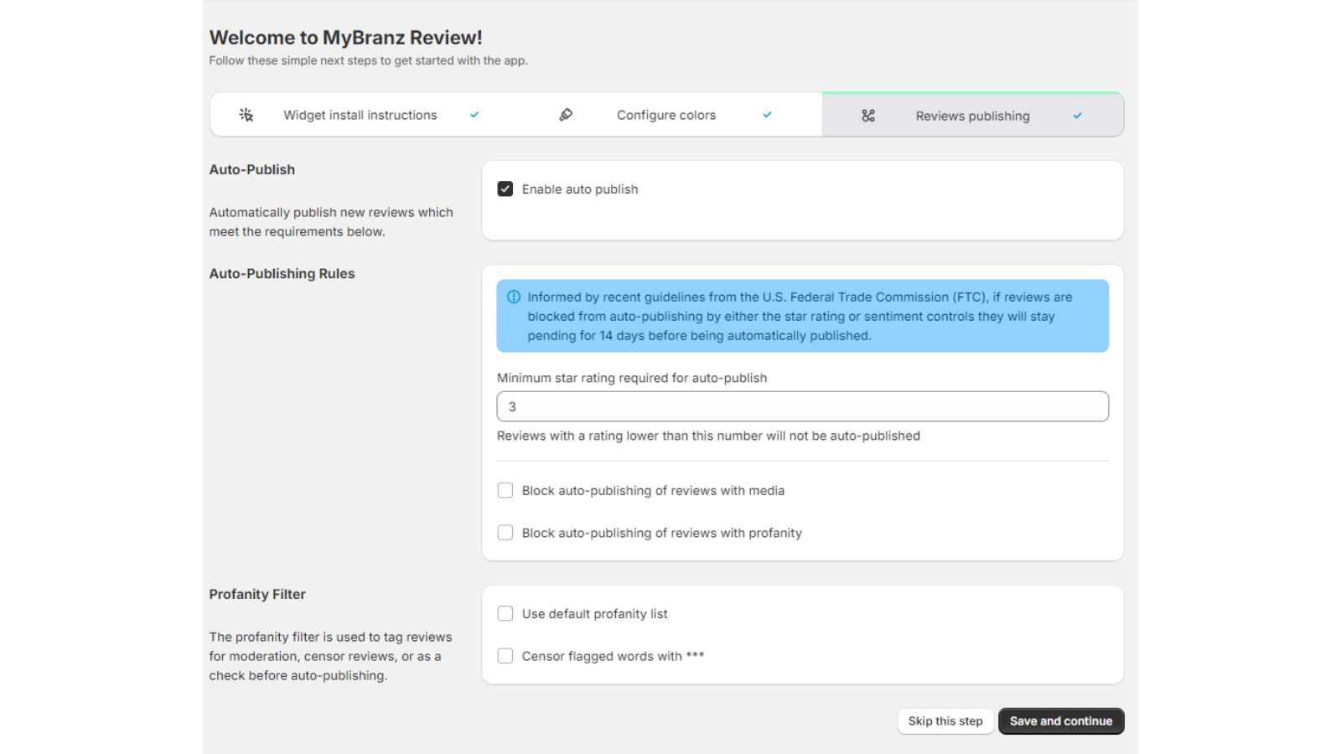The height and width of the screenshot is (754, 1341).
Task: Check Censor flagged words with ***
Action: (x=505, y=656)
